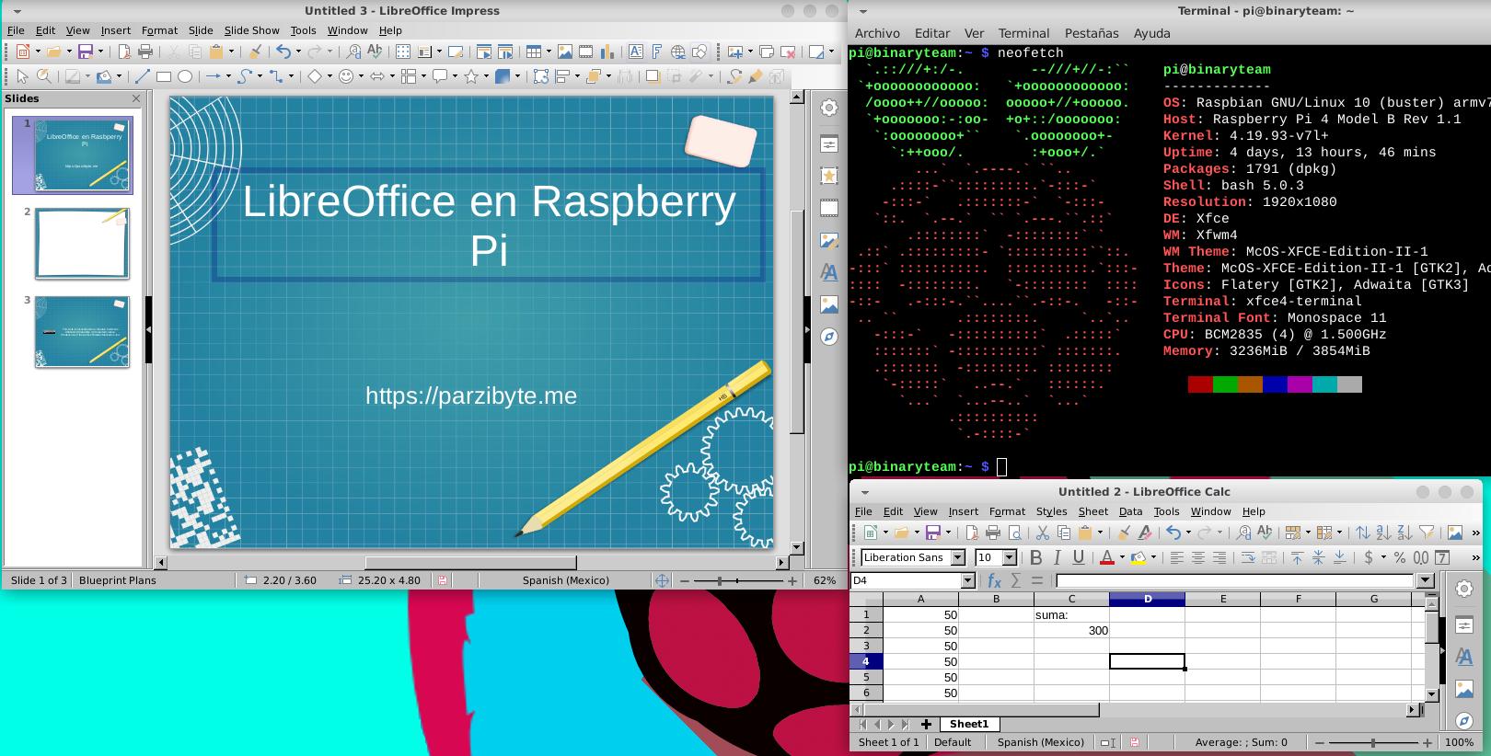The height and width of the screenshot is (756, 1491).
Task: Insert an image from the Impress toolbar
Action: (564, 52)
